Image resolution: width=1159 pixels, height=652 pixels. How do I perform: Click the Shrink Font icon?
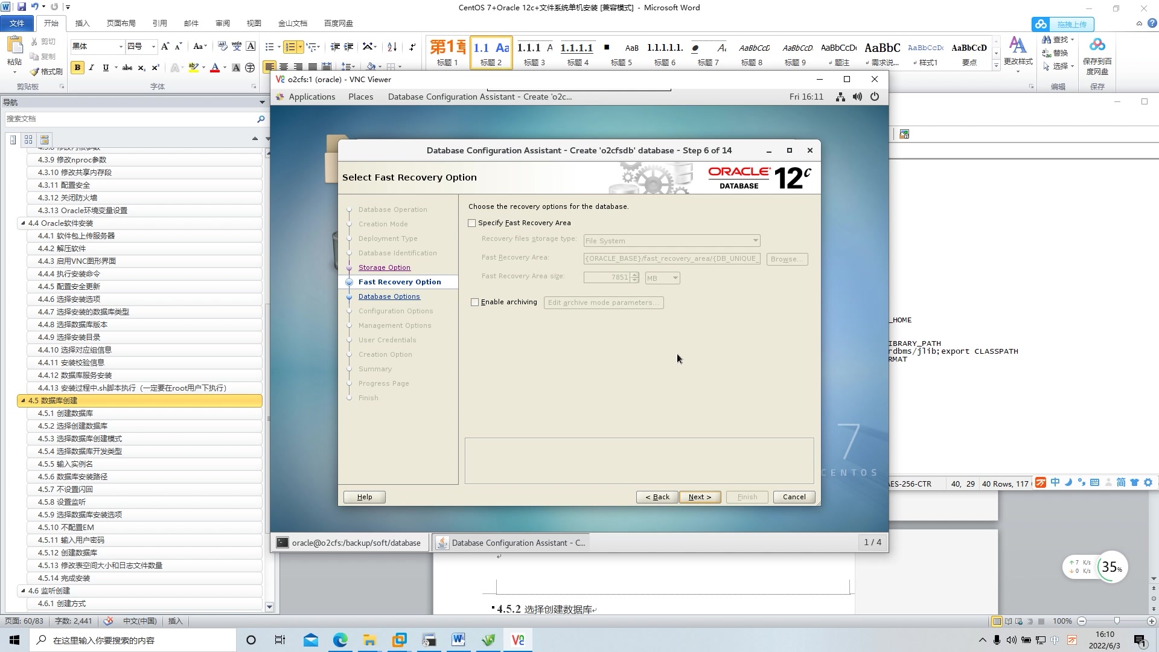coord(178,46)
